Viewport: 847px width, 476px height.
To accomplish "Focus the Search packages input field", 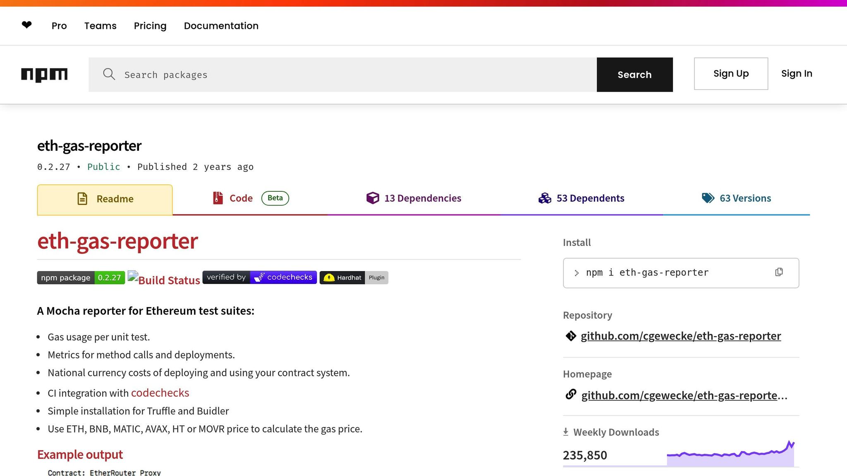I will coord(342,75).
